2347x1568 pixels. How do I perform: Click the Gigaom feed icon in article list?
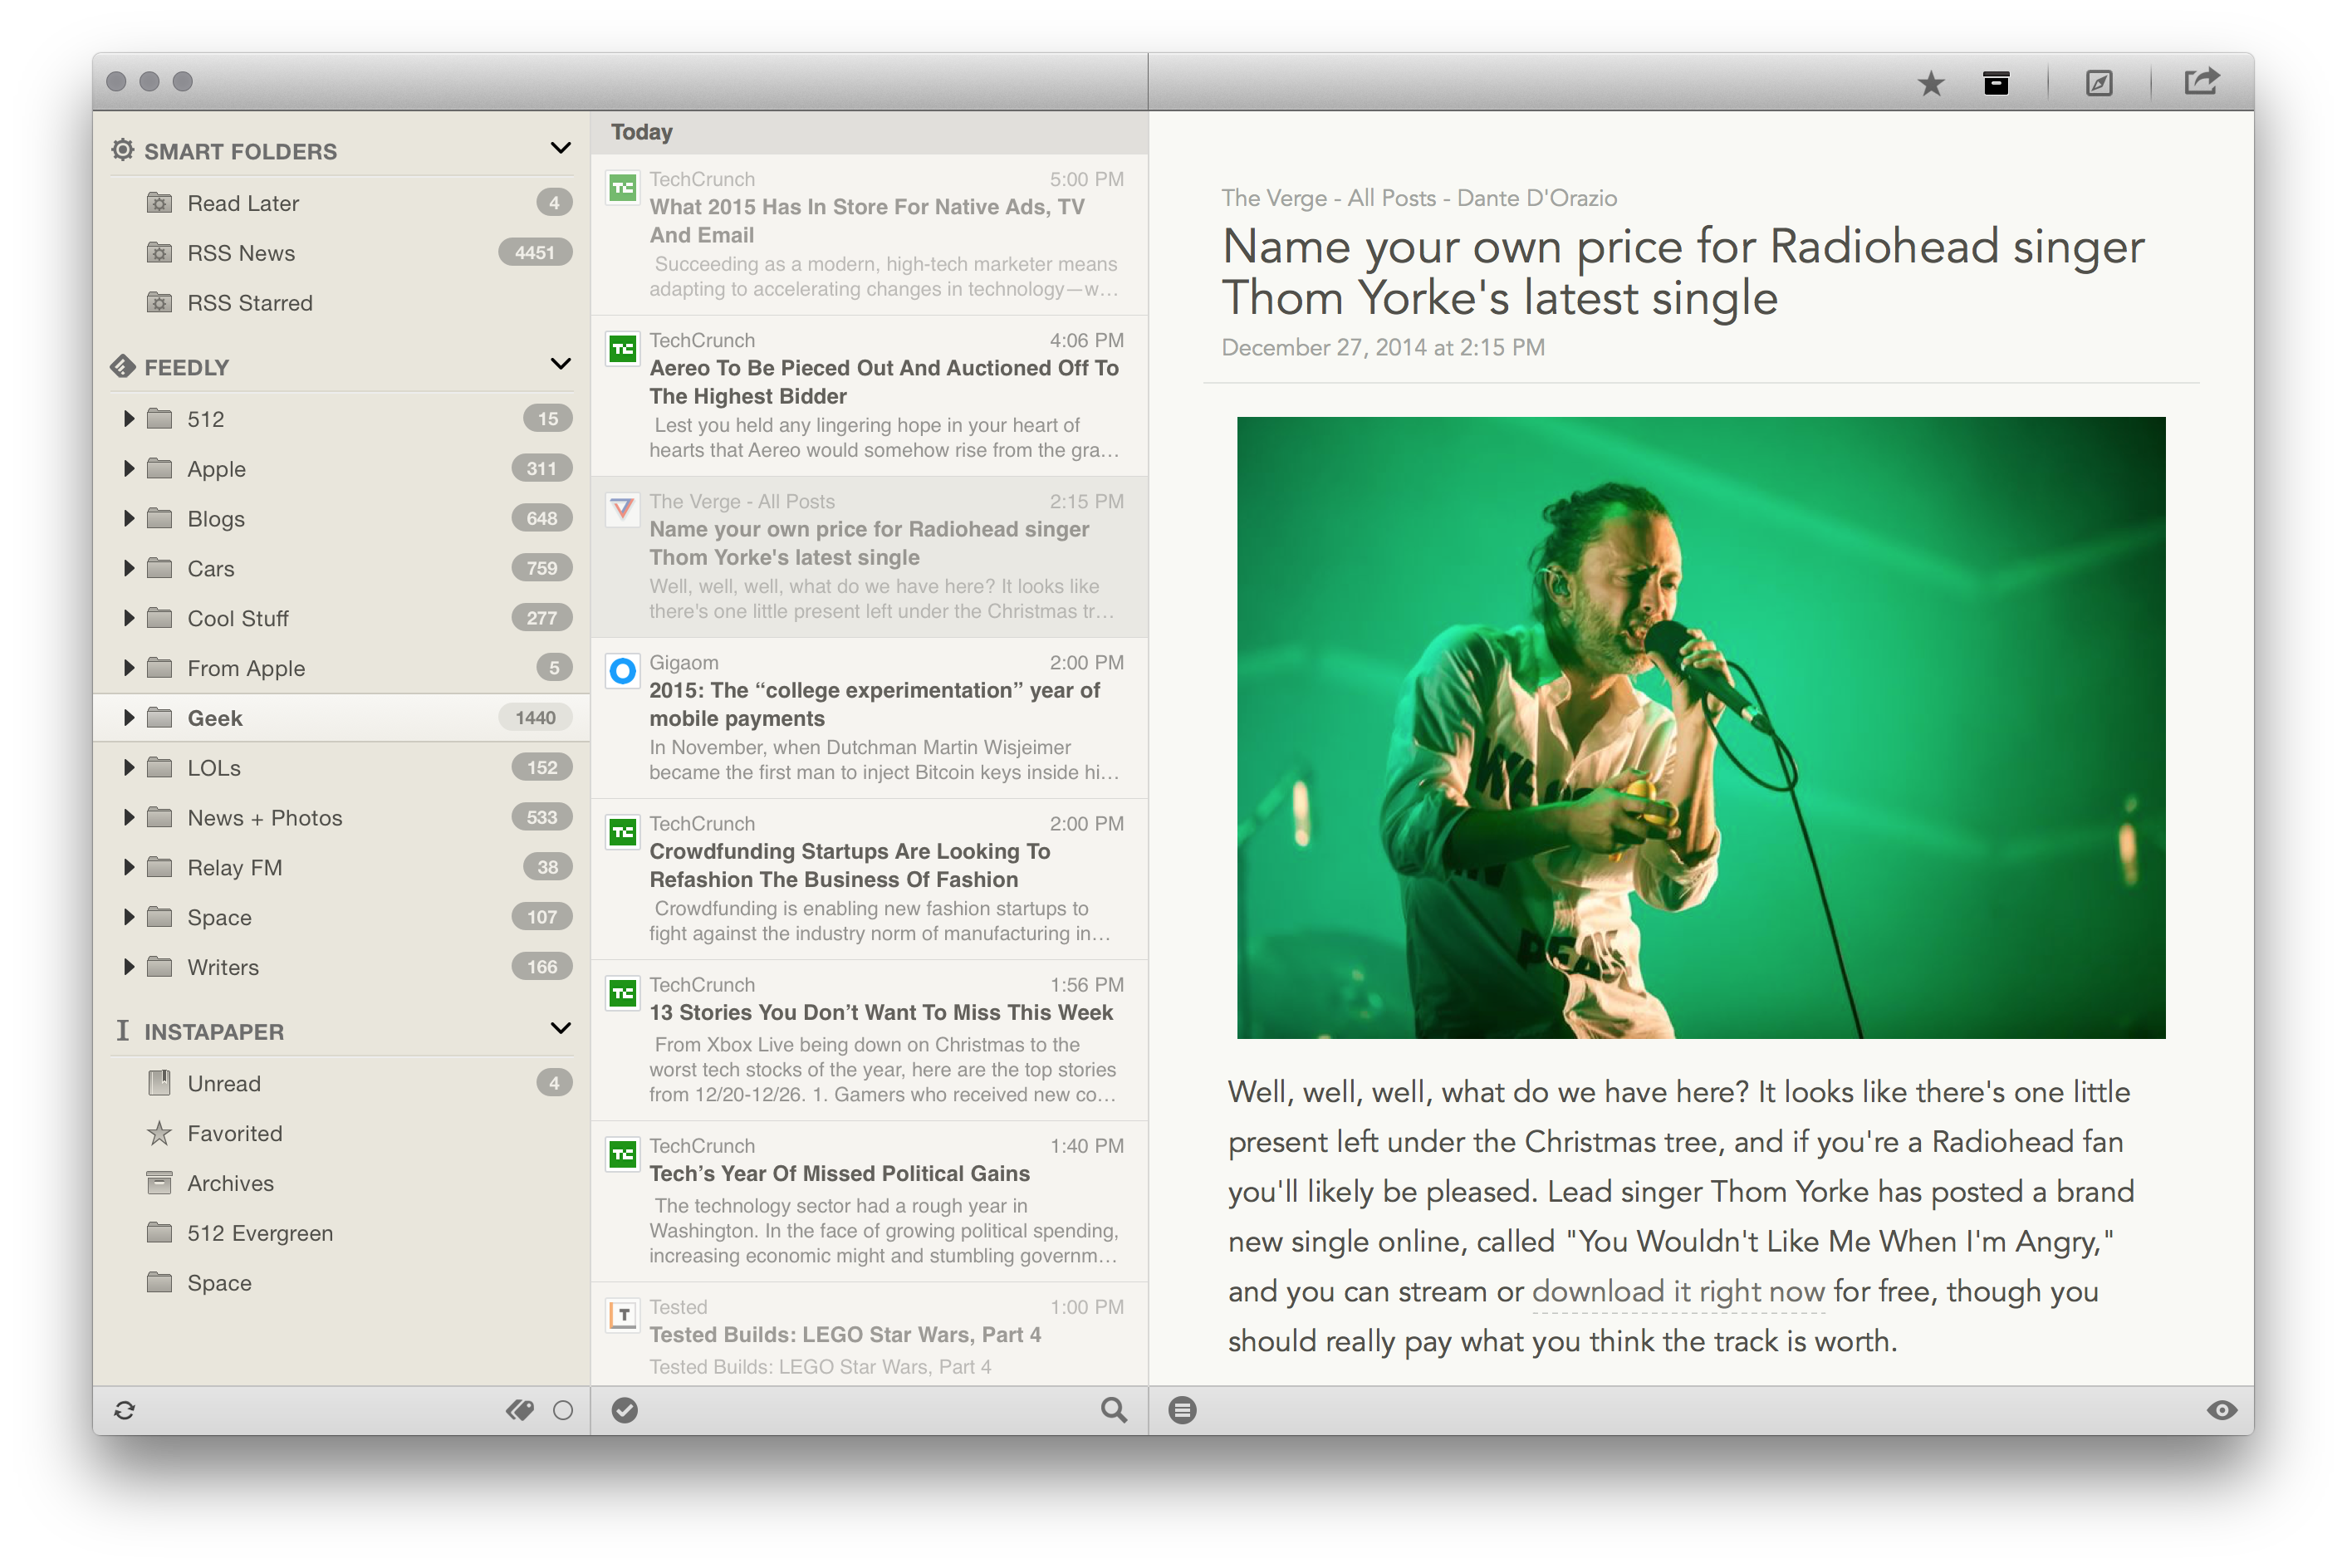(x=622, y=671)
